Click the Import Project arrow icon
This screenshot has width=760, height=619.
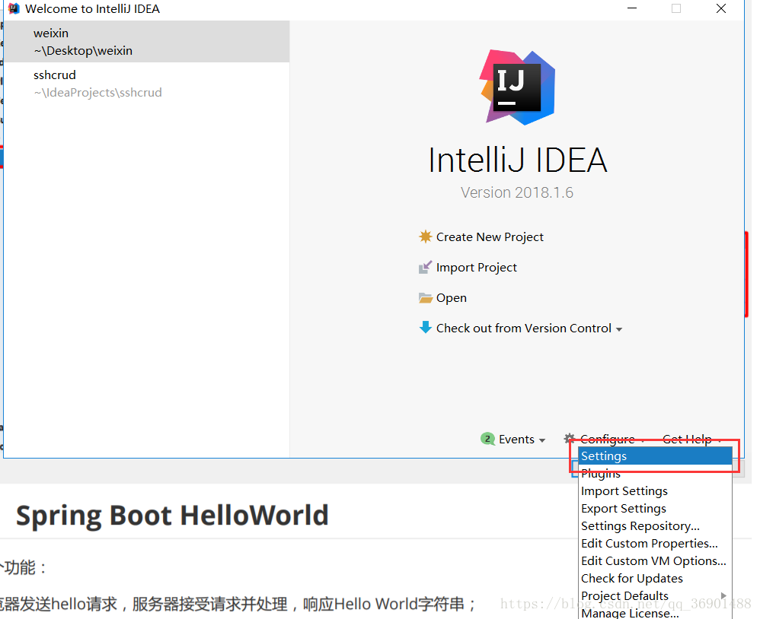pyautogui.click(x=425, y=267)
